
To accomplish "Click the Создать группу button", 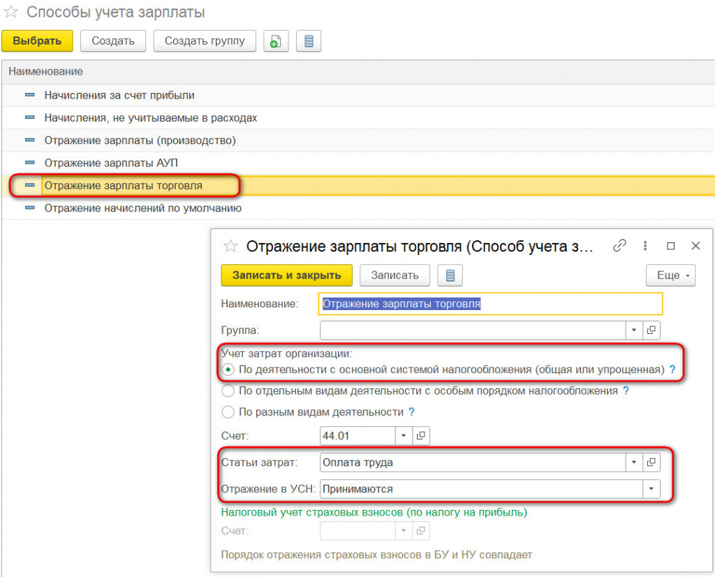I will coord(205,41).
